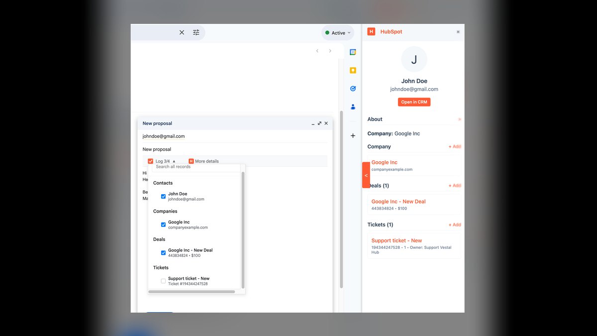Add a new deal in HubSpot sidebar

455,186
